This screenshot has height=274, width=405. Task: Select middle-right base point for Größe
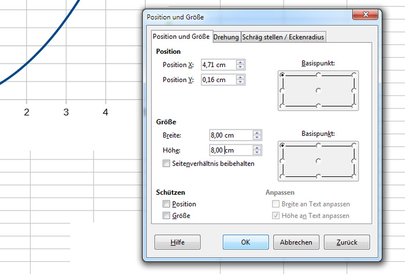click(x=354, y=161)
